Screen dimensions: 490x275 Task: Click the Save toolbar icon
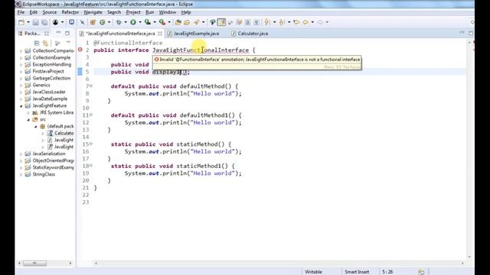pos(36,22)
